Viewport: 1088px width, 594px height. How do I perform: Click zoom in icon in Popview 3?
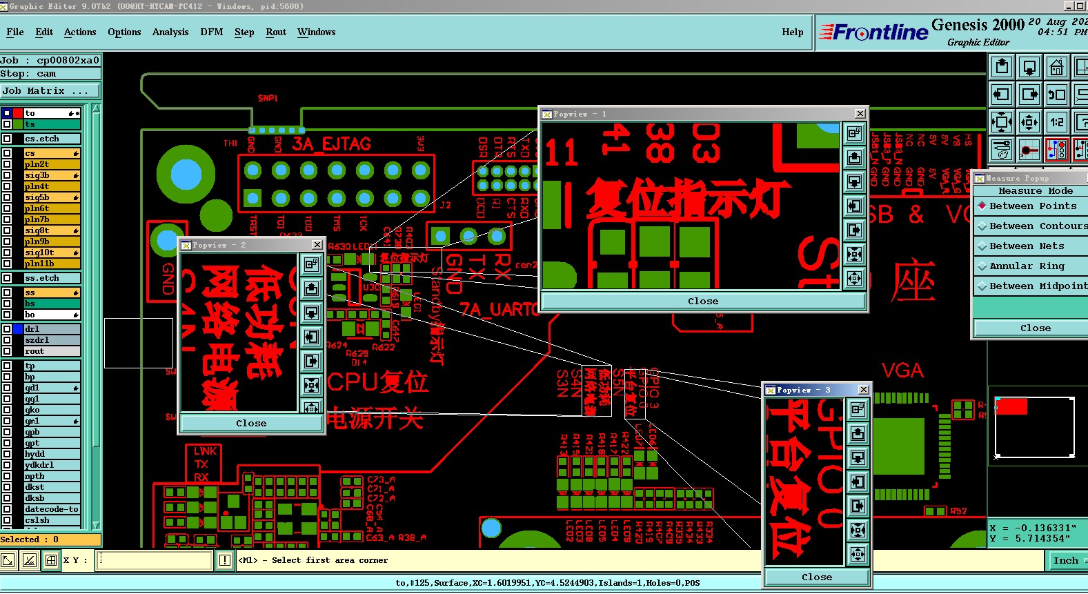(x=858, y=530)
